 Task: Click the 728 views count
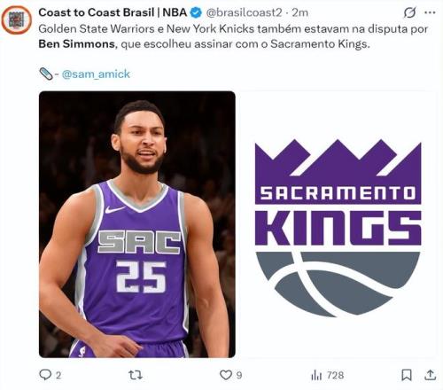tap(336, 375)
